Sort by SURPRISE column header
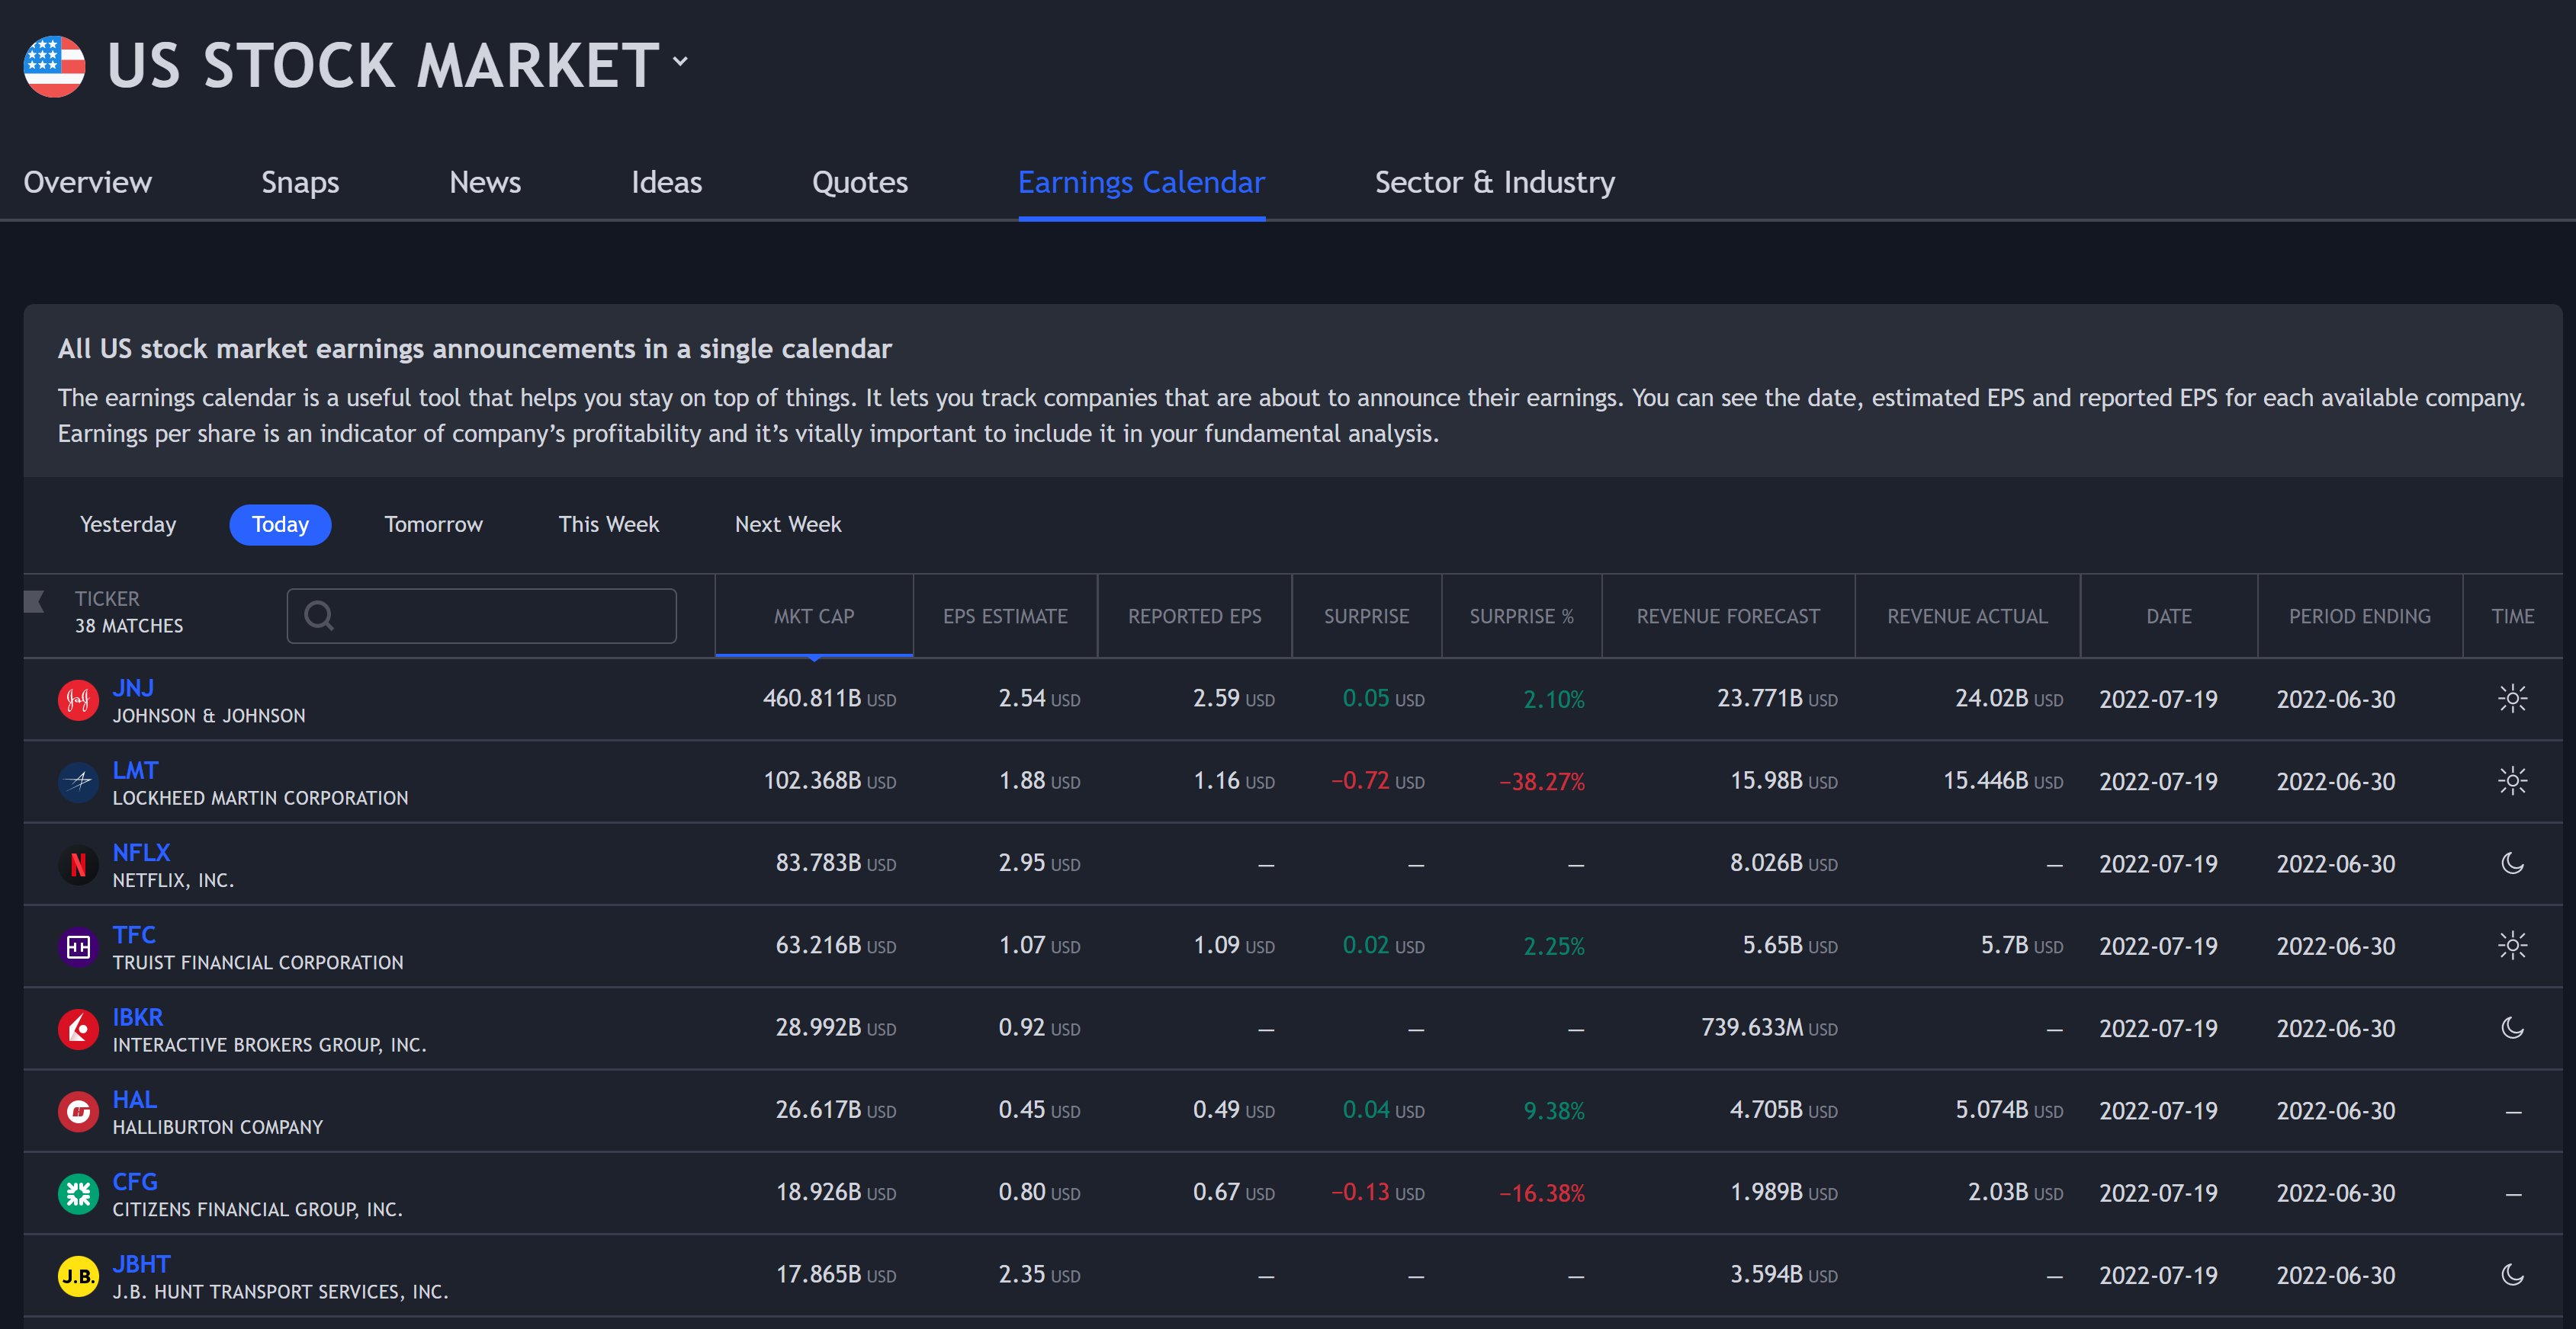The image size is (2576, 1329). (x=1367, y=616)
